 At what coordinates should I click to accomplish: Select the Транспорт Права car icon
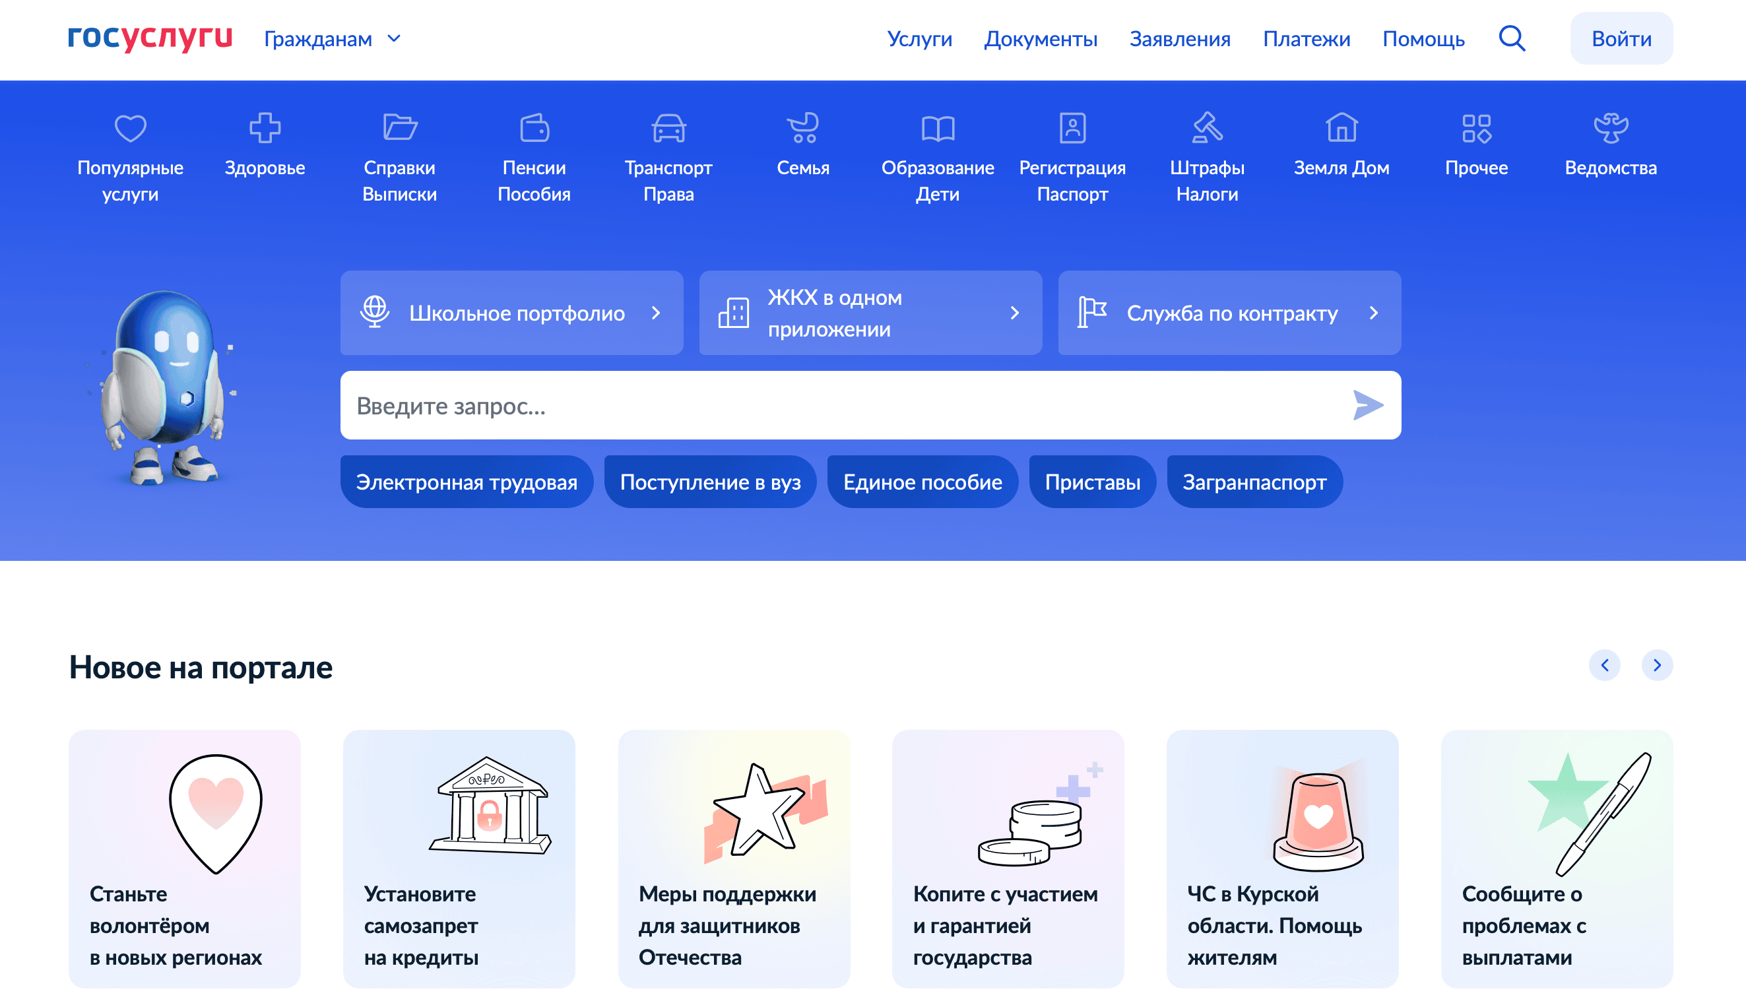[668, 128]
